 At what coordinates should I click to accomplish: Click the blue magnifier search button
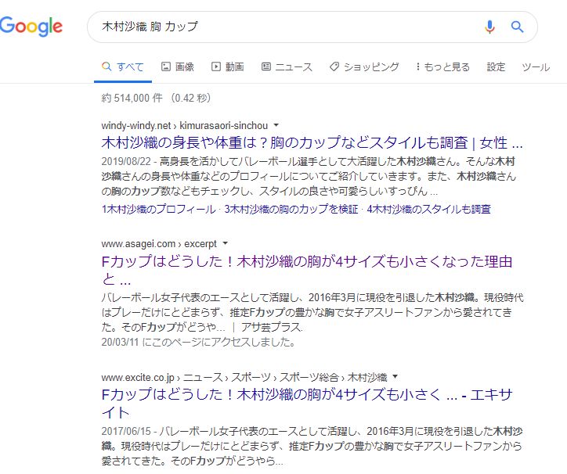tap(517, 27)
